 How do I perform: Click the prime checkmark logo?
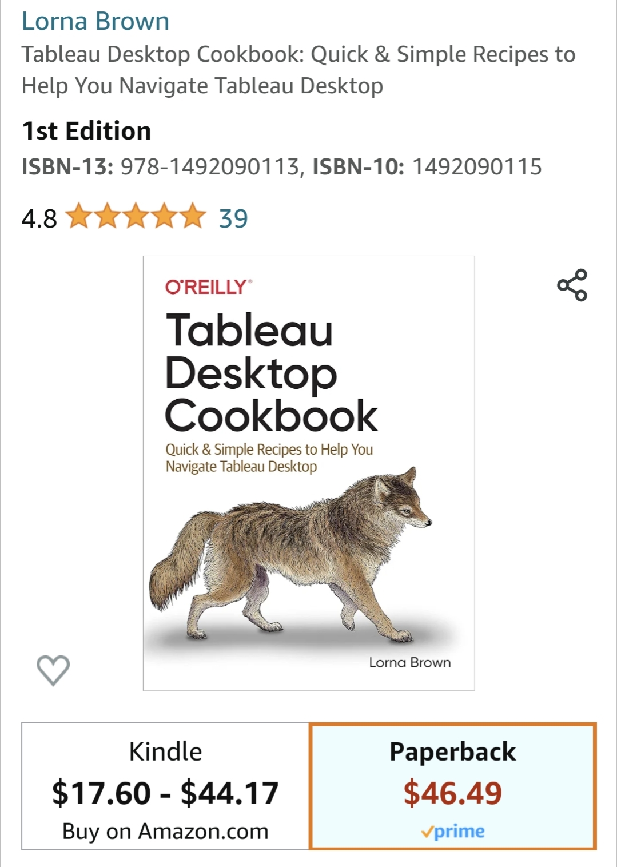452,832
